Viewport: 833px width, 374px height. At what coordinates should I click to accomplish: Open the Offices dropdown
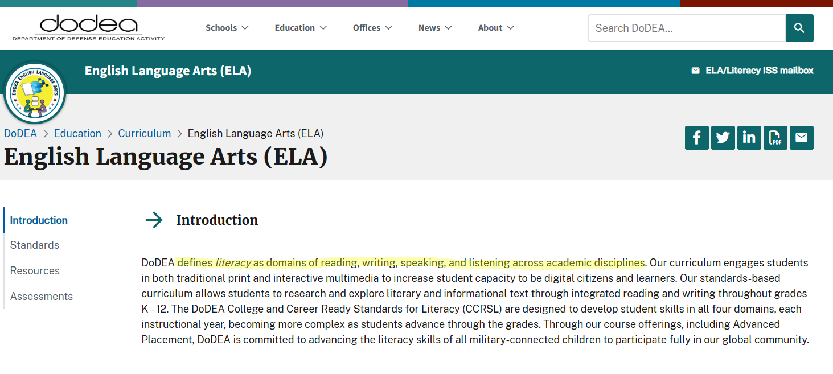[372, 27]
